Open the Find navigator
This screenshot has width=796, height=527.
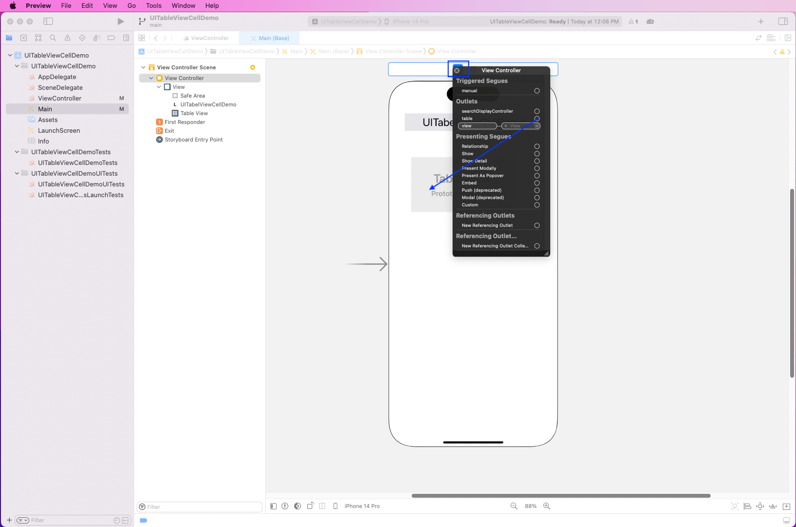tap(53, 38)
